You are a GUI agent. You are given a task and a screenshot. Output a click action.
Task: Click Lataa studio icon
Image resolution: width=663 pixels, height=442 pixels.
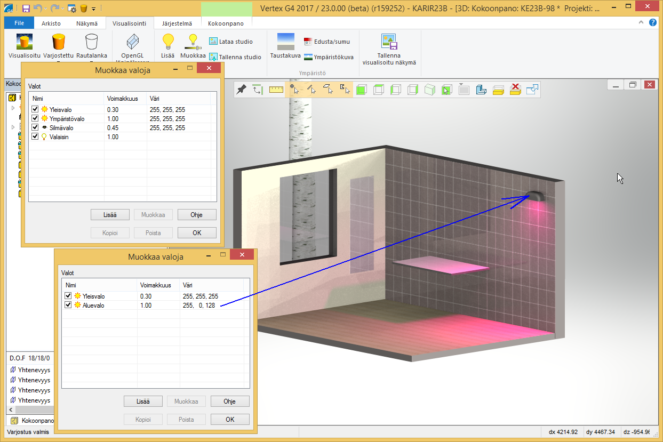(213, 41)
